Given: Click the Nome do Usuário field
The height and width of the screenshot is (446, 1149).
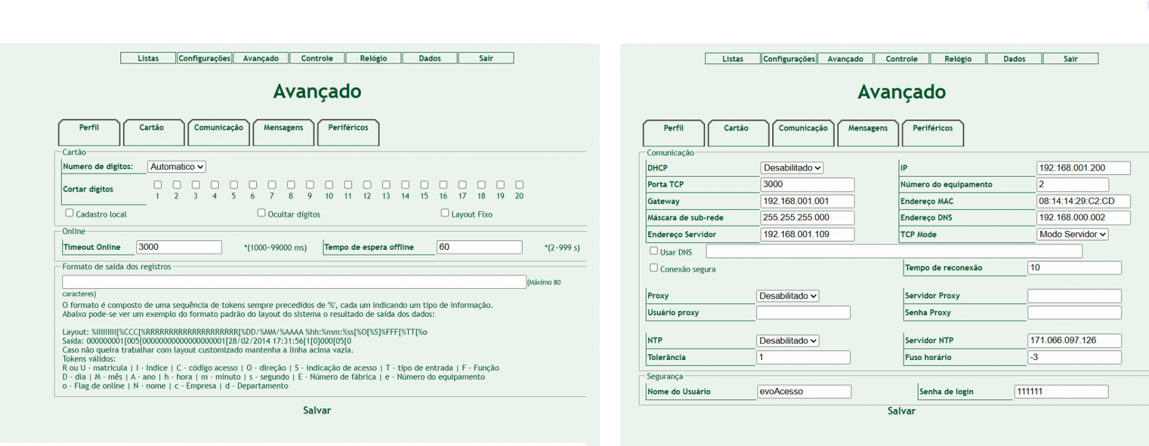Looking at the screenshot, I should [x=804, y=391].
